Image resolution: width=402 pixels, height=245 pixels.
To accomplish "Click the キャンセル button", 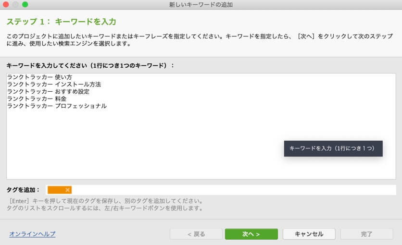I will tap(309, 234).
